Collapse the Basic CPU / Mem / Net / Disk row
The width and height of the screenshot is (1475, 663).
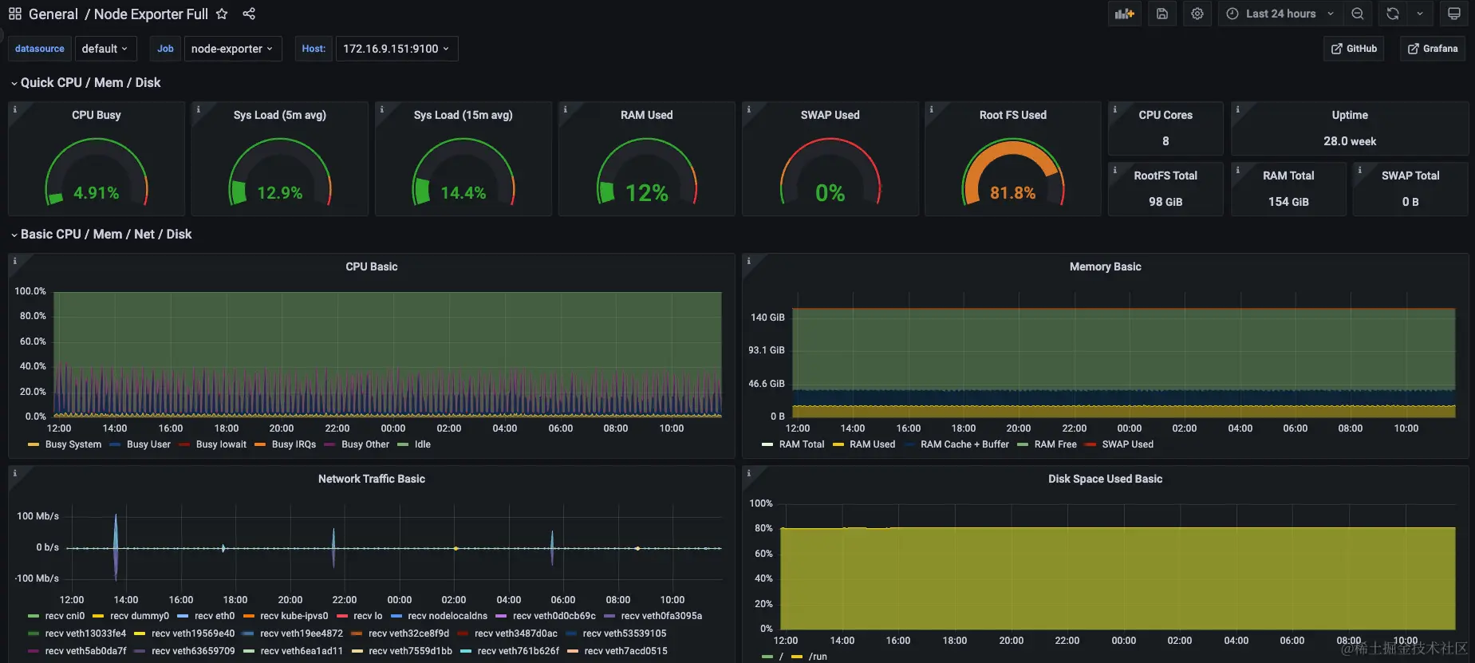tap(101, 234)
